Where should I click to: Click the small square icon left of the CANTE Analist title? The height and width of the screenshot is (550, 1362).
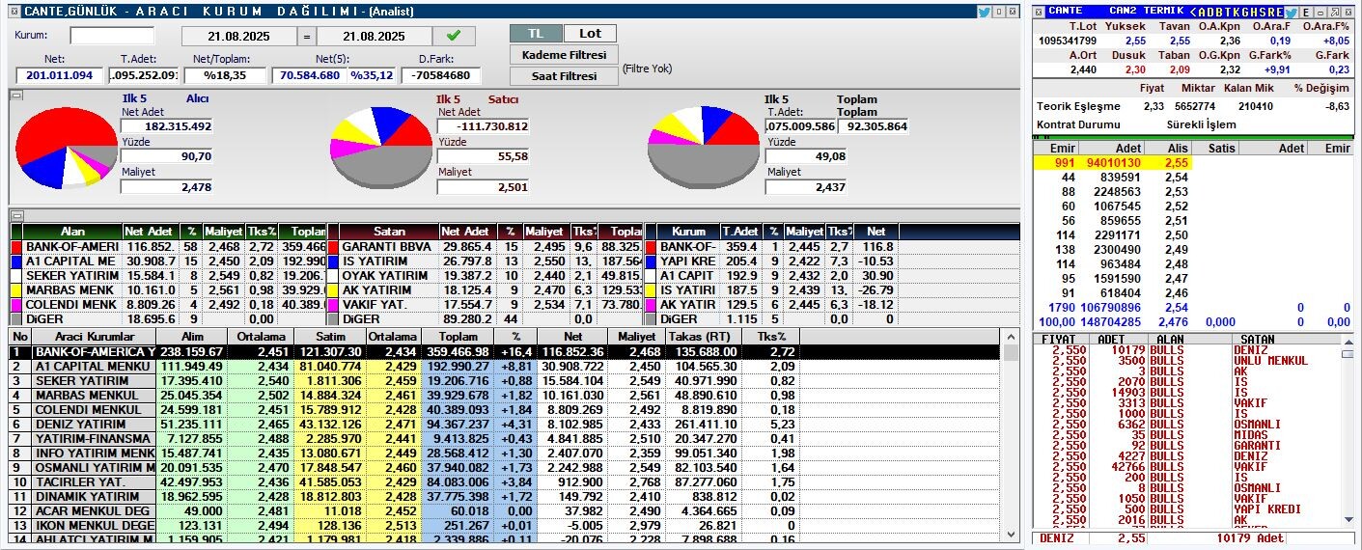click(14, 12)
